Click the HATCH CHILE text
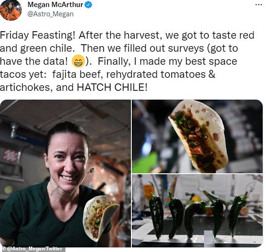Viewport: 266px width, 252px height. (112, 87)
